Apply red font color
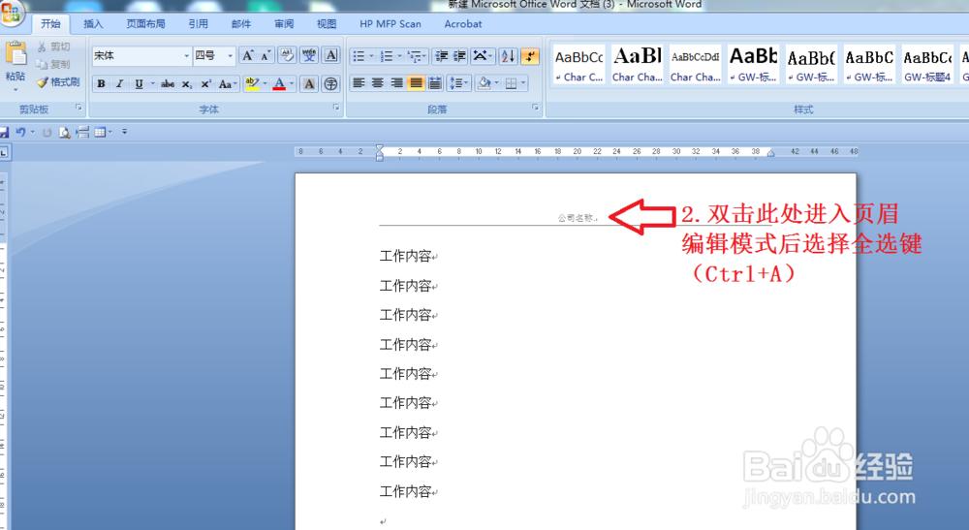969x530 pixels. (x=279, y=84)
